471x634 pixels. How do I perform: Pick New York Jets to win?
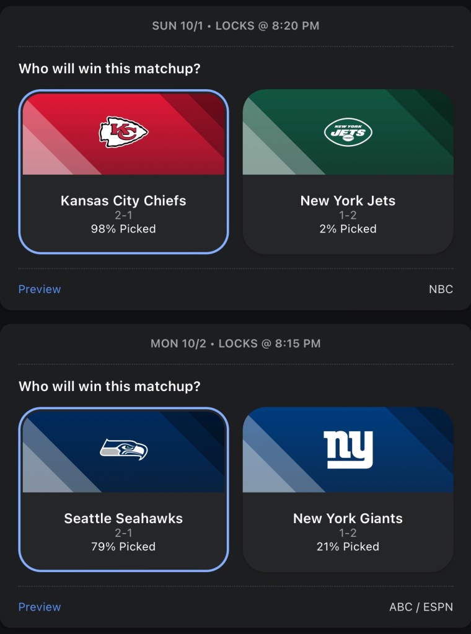pyautogui.click(x=348, y=201)
